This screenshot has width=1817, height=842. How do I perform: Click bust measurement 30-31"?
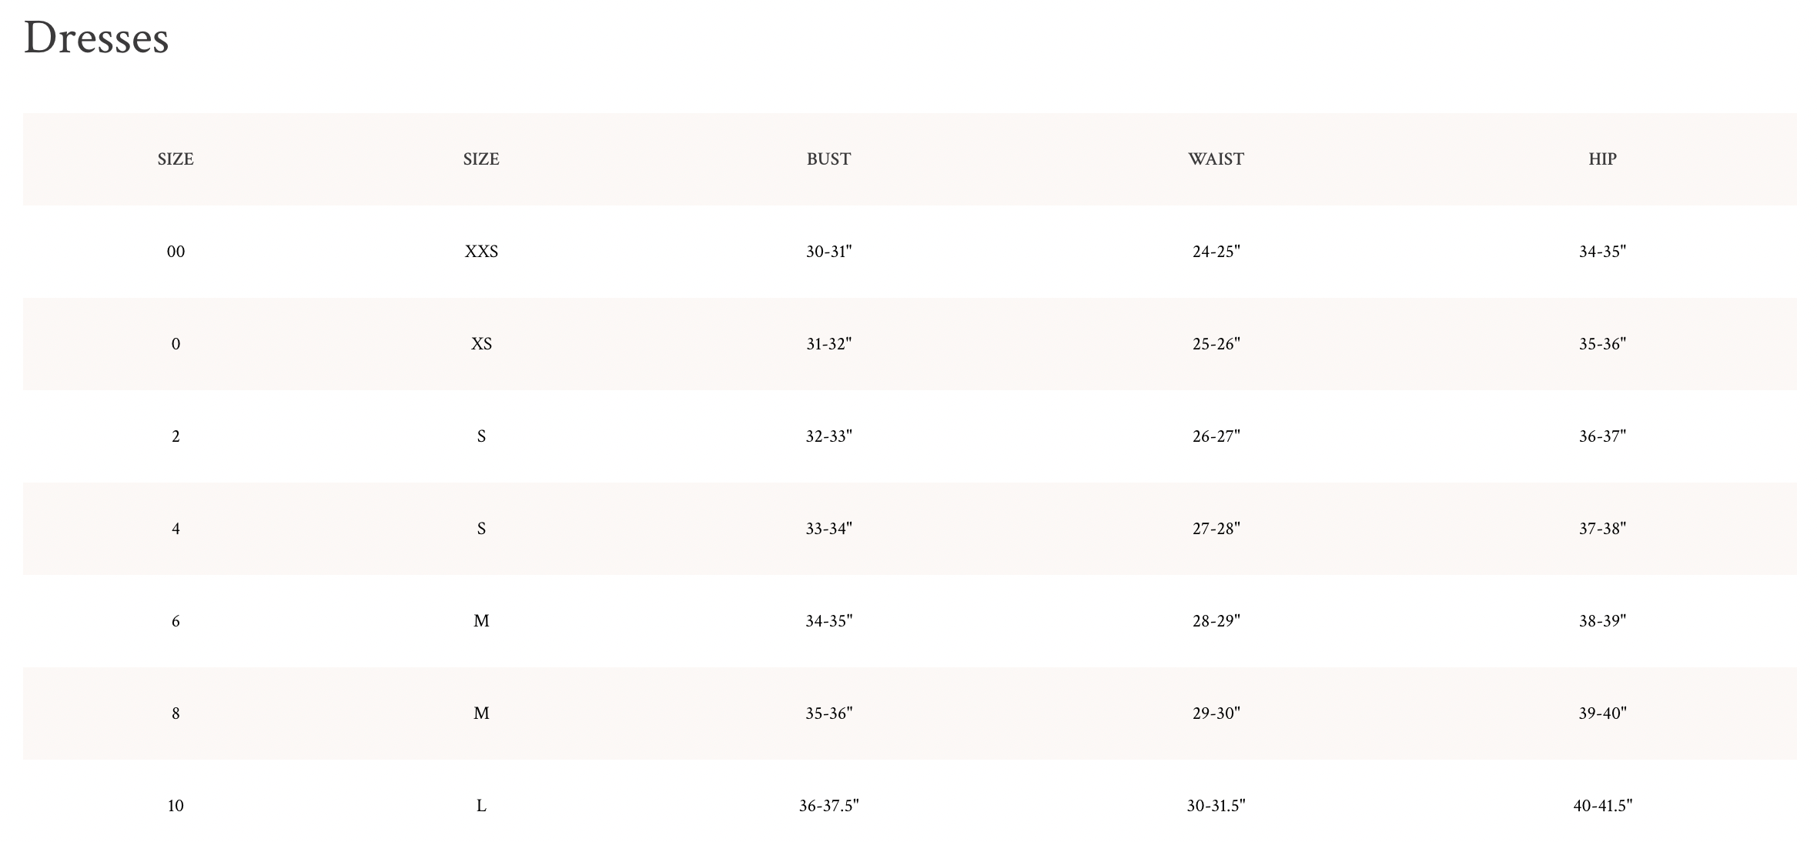click(828, 252)
